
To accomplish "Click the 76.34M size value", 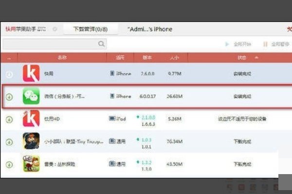I will tap(175, 142).
